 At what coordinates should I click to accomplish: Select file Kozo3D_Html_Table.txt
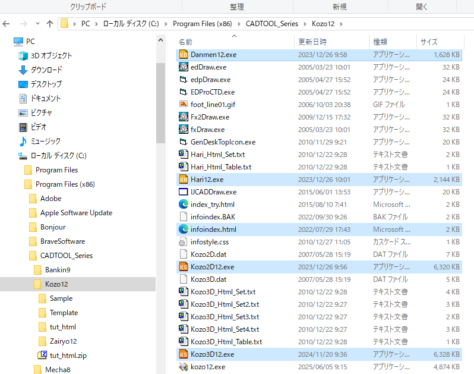tap(319, 342)
